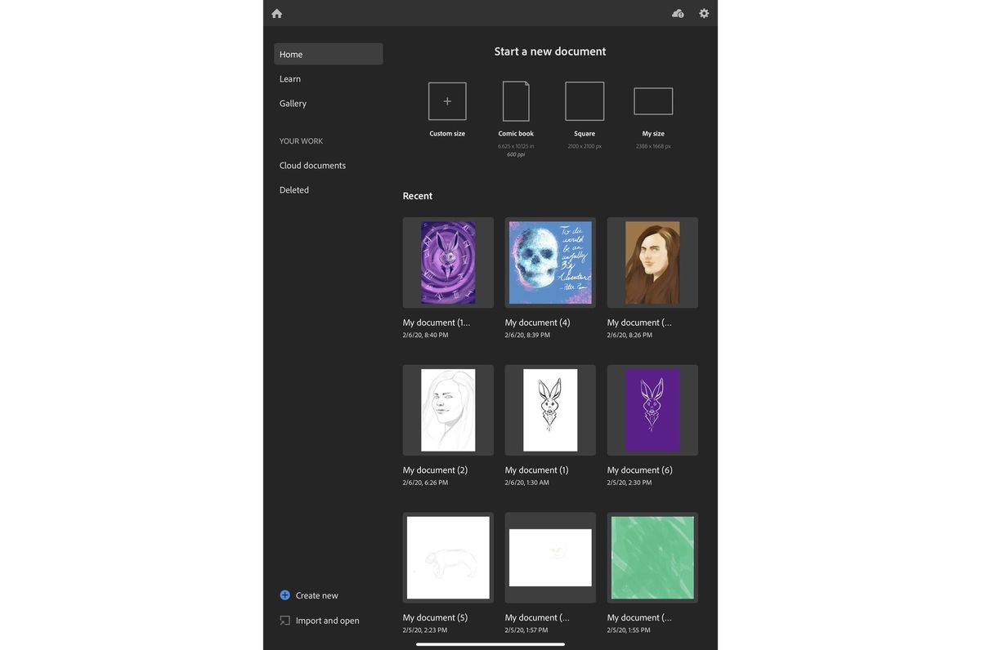This screenshot has height=650, width=981.
Task: Open the Learn section in the sidebar
Action: point(290,78)
